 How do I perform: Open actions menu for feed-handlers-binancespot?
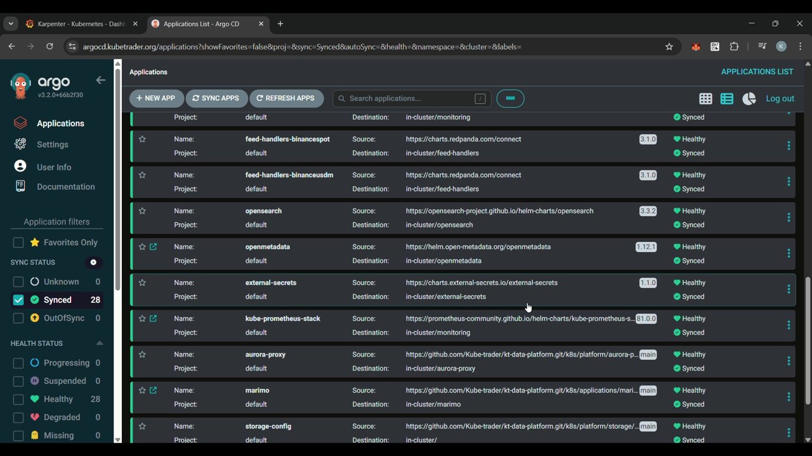click(x=789, y=146)
